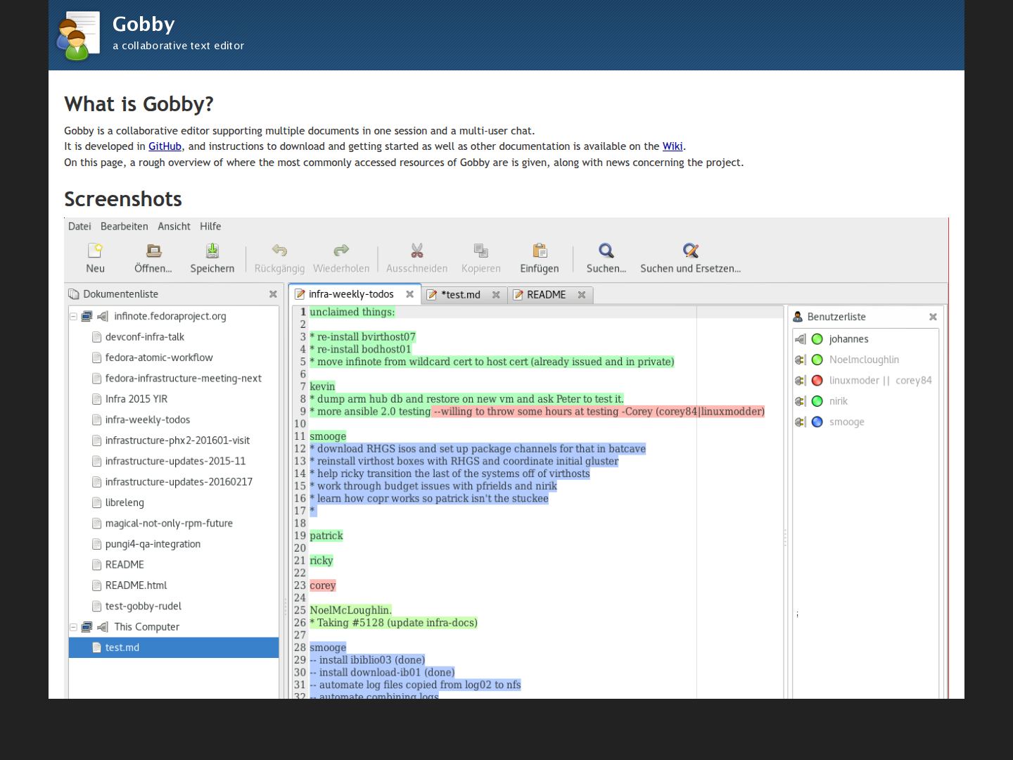
Task: Open README in the document list
Action: tap(125, 565)
